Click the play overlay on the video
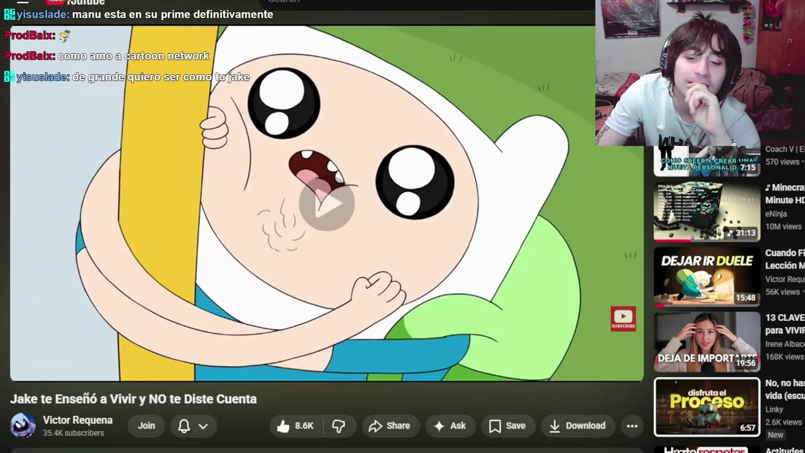Screen dimensions: 805x453 tap(326, 203)
